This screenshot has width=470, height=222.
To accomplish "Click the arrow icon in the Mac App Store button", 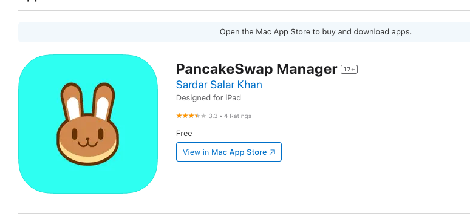I will point(272,152).
